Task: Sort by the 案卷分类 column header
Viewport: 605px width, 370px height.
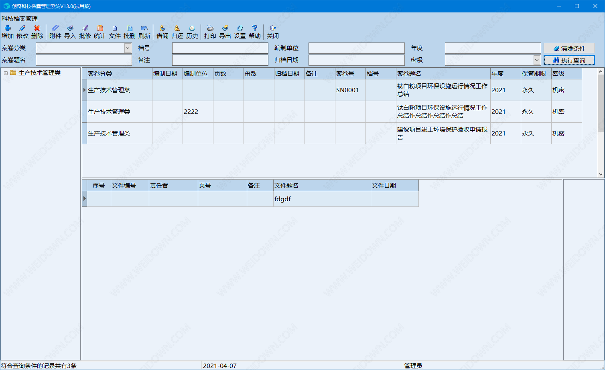Action: click(x=120, y=74)
